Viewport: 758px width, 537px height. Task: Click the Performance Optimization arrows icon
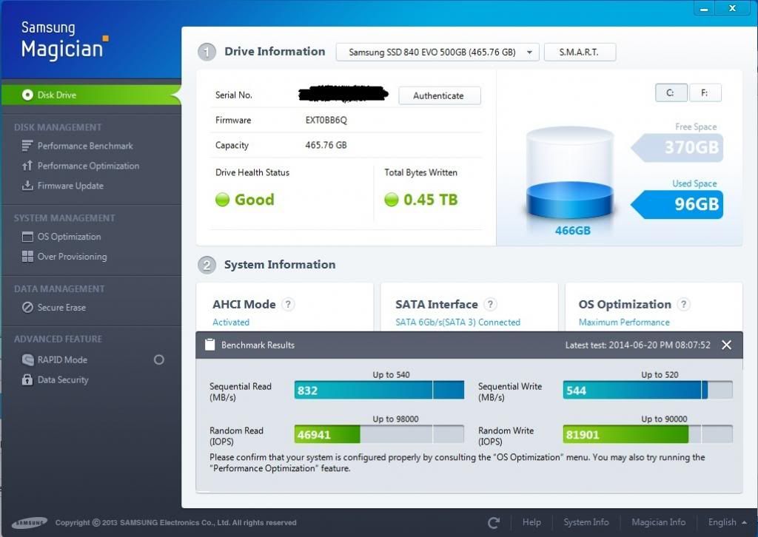[x=27, y=166]
